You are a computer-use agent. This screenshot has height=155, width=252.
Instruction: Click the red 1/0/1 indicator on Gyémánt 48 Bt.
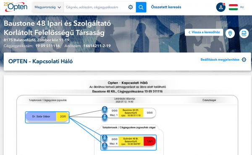[150, 141]
